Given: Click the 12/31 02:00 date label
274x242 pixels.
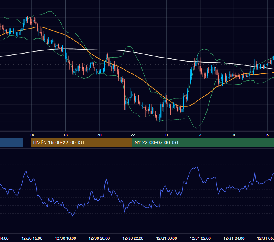Looking at the screenshot, I should pos(200,238).
